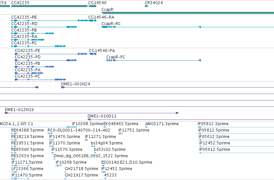The width and height of the screenshot is (274, 180).
Task: Click the AM03171.3prime arrow glyph
Action: tap(146, 127)
